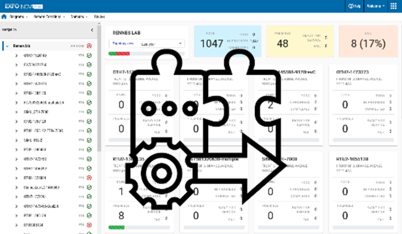Image resolution: width=402 pixels, height=234 pixels.
Task: Click the navigation tree vertical scrollbar
Action: coord(99,88)
